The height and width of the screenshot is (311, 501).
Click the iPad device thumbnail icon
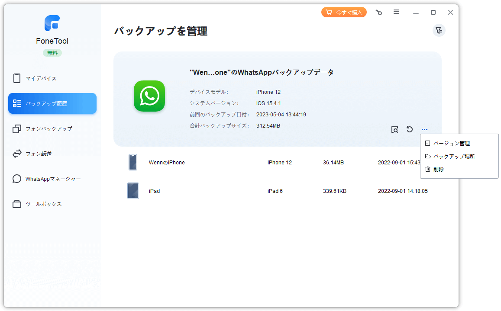click(x=133, y=191)
